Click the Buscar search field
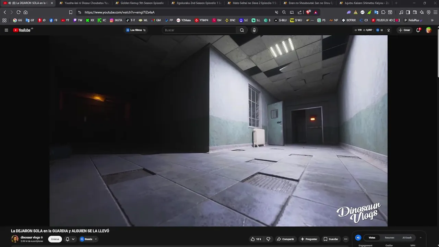 tap(199, 30)
